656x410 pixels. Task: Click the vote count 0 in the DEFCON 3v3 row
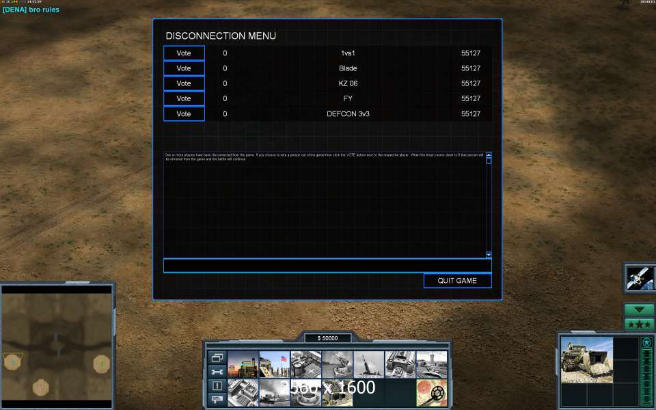coord(225,114)
